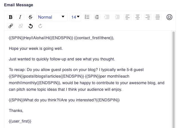The image size is (181, 128).
Task: Toggle italic formatting
Action: (20, 17)
